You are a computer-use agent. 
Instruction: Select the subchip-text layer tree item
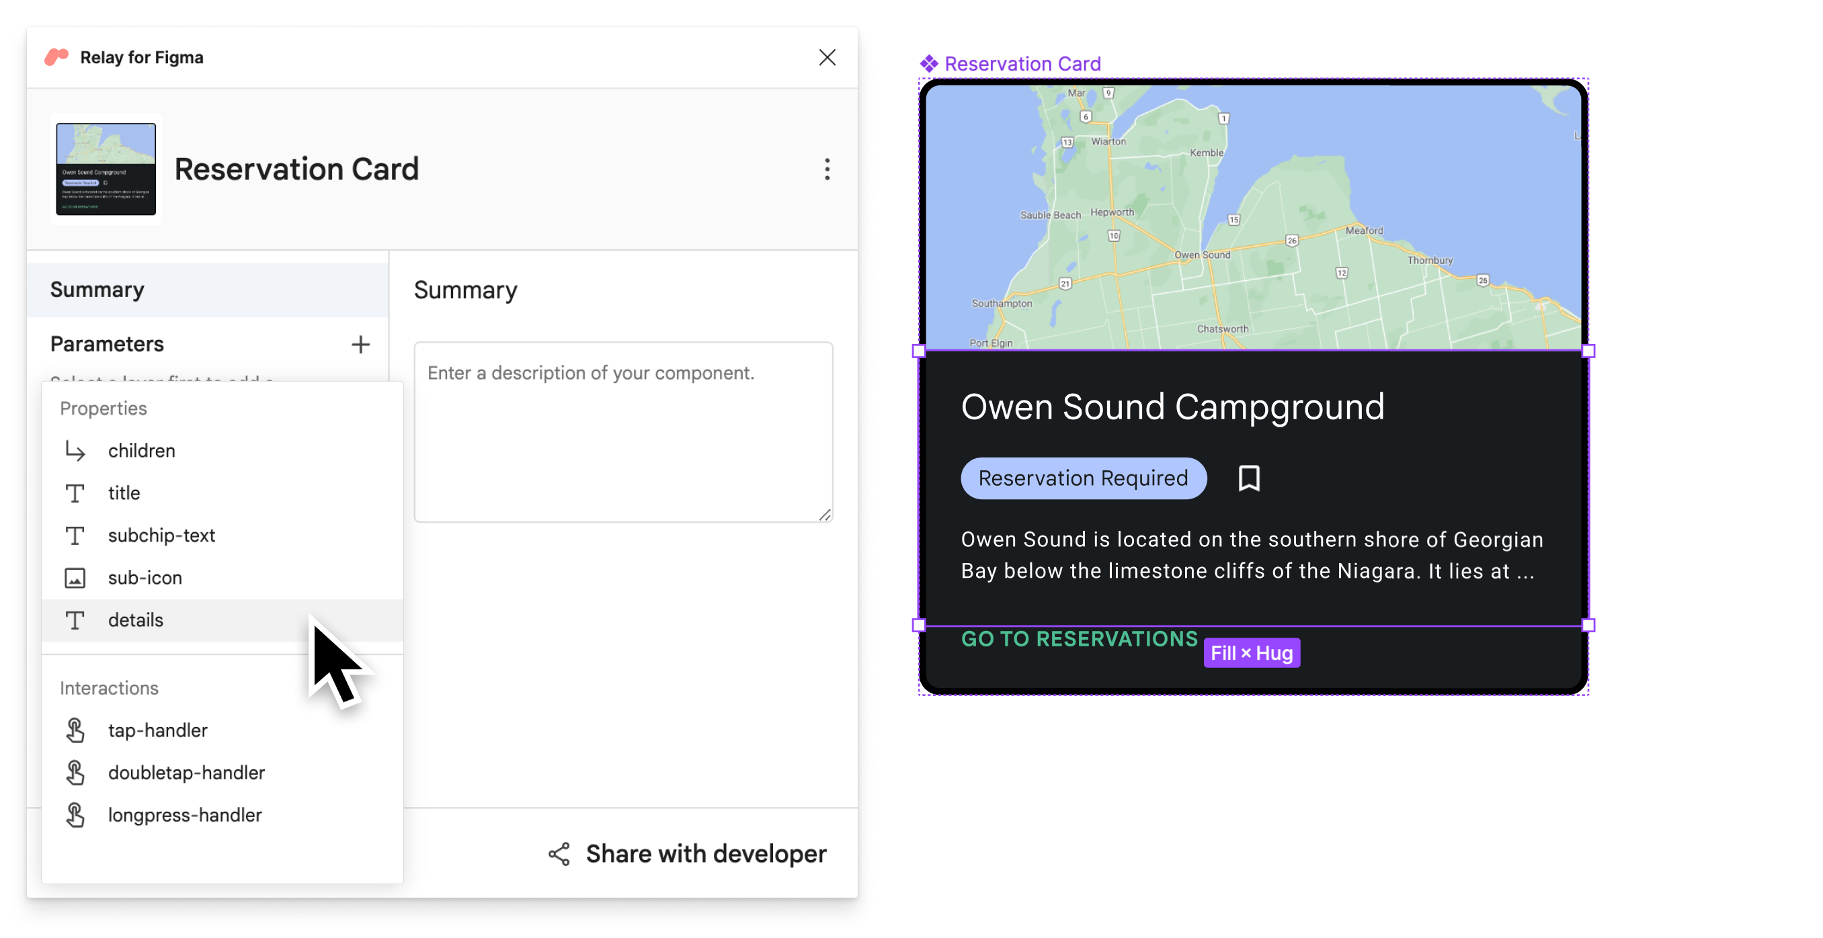coord(161,535)
